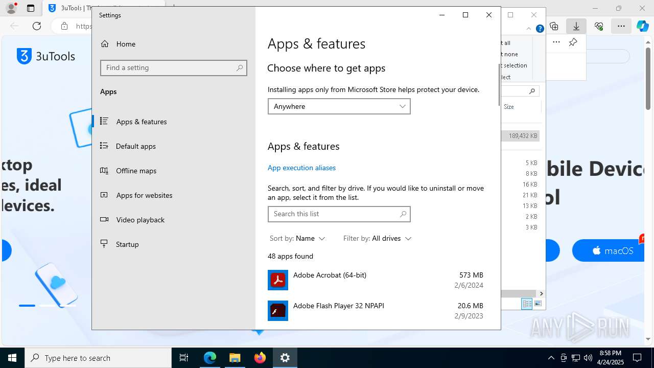654x368 pixels.
Task: Open Offline maps settings page
Action: (136, 171)
